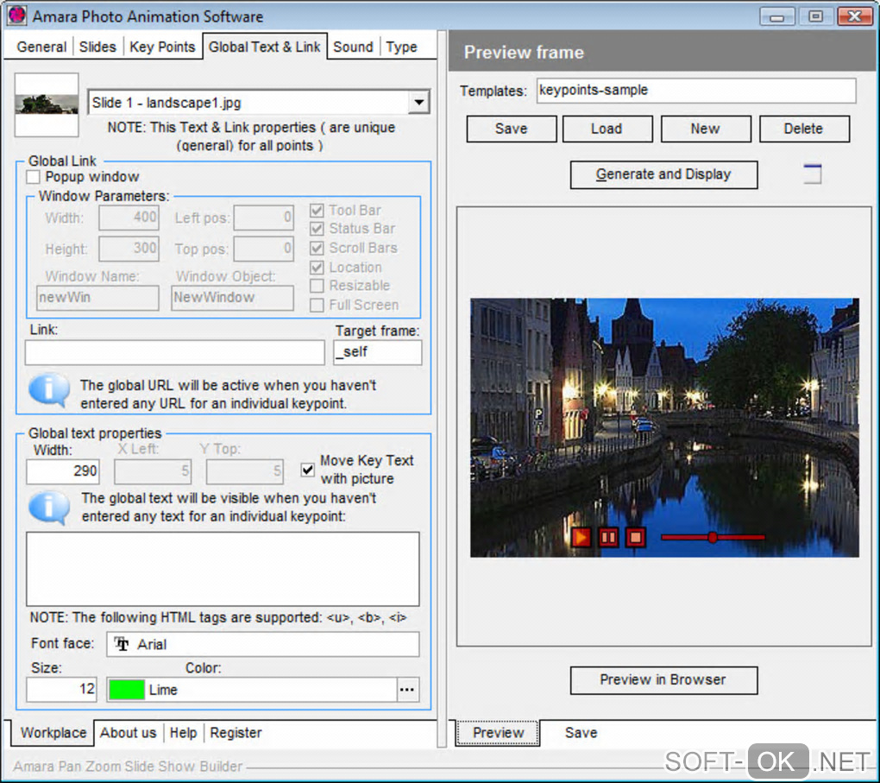This screenshot has width=880, height=783.
Task: Open the Help tab
Action: tap(183, 732)
